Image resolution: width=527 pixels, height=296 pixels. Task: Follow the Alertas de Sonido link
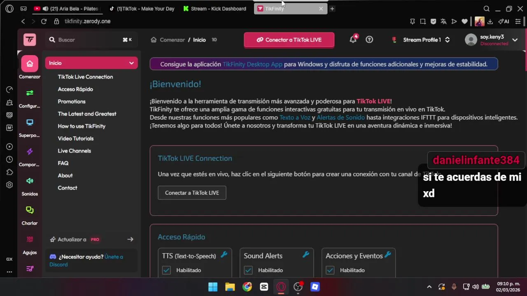[x=340, y=118]
